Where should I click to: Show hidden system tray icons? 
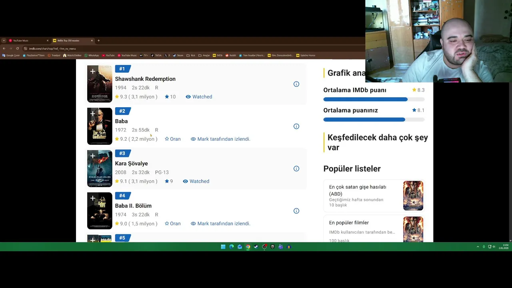tap(478, 247)
